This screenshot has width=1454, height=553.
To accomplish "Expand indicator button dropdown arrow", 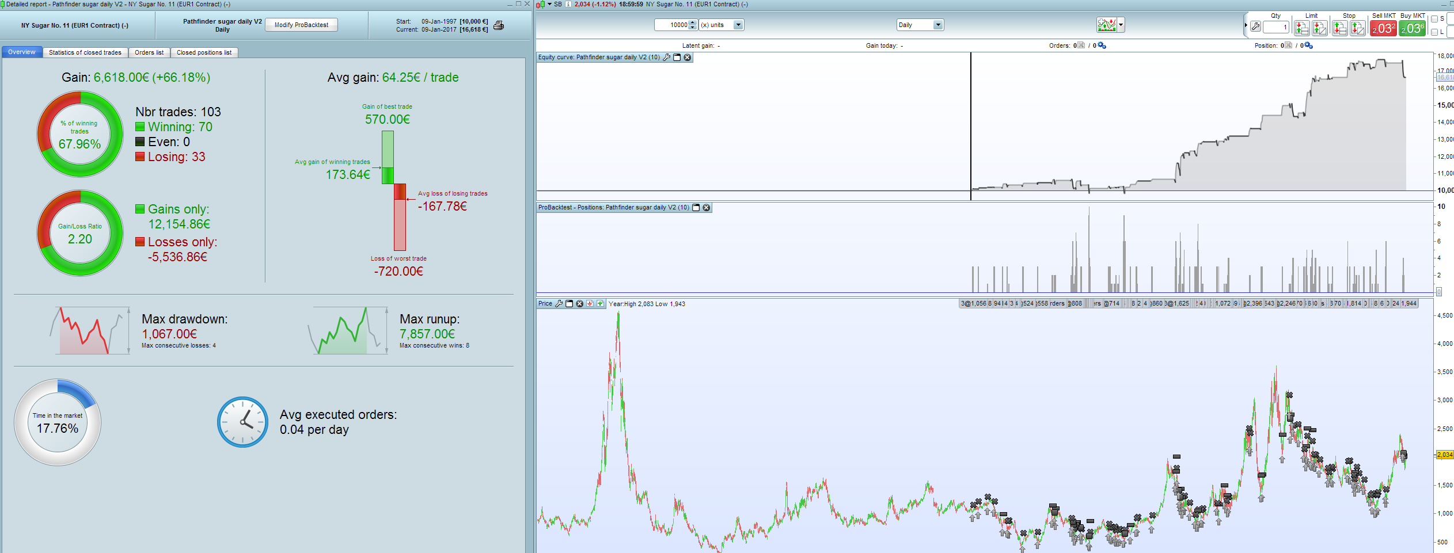I will click(1121, 25).
